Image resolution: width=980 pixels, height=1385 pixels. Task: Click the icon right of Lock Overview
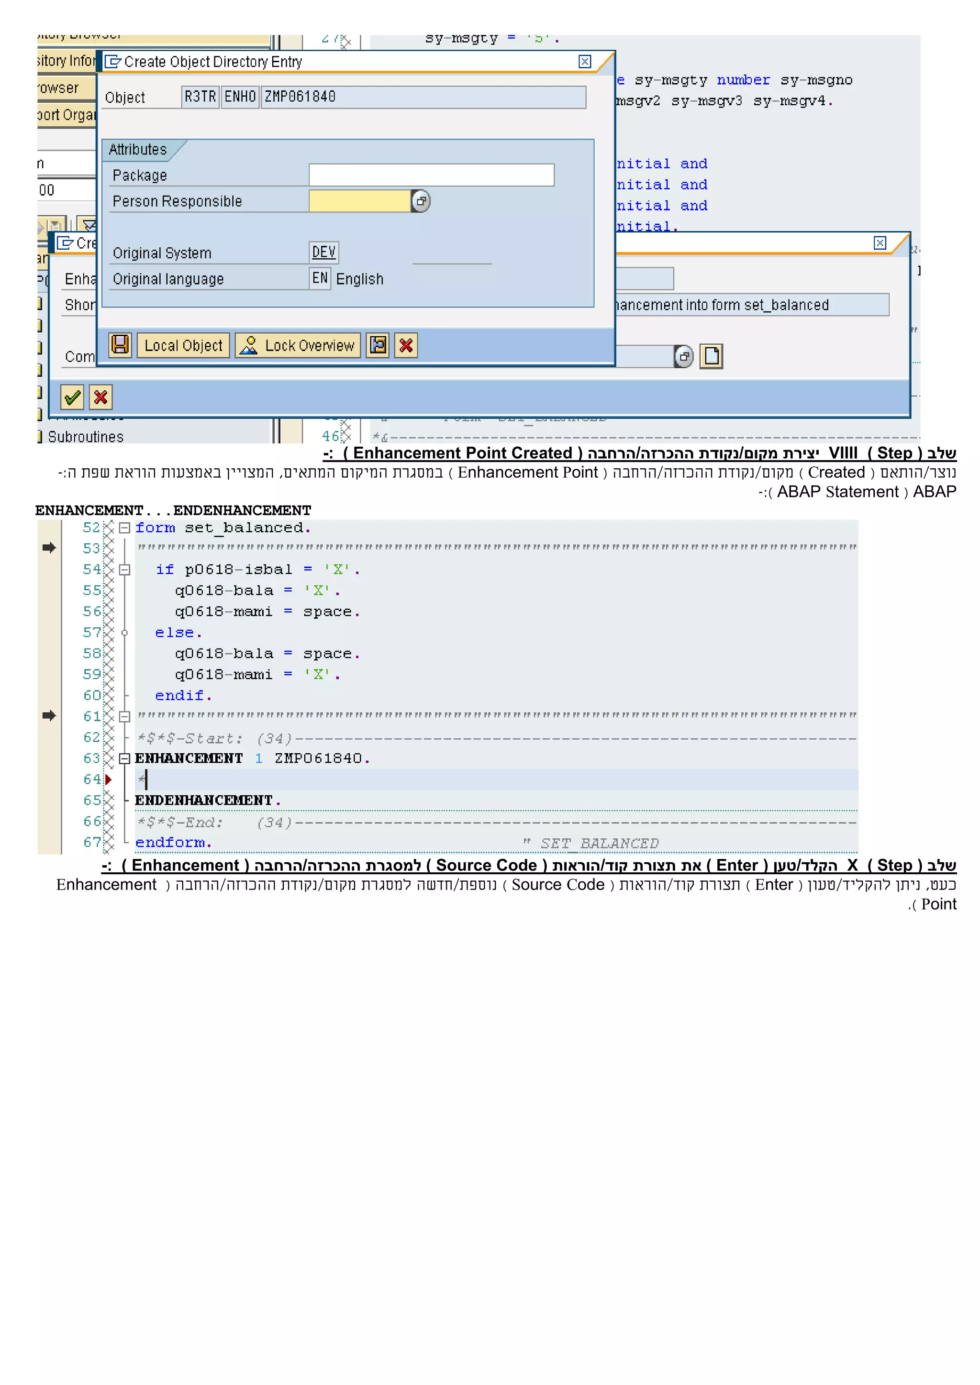(378, 345)
